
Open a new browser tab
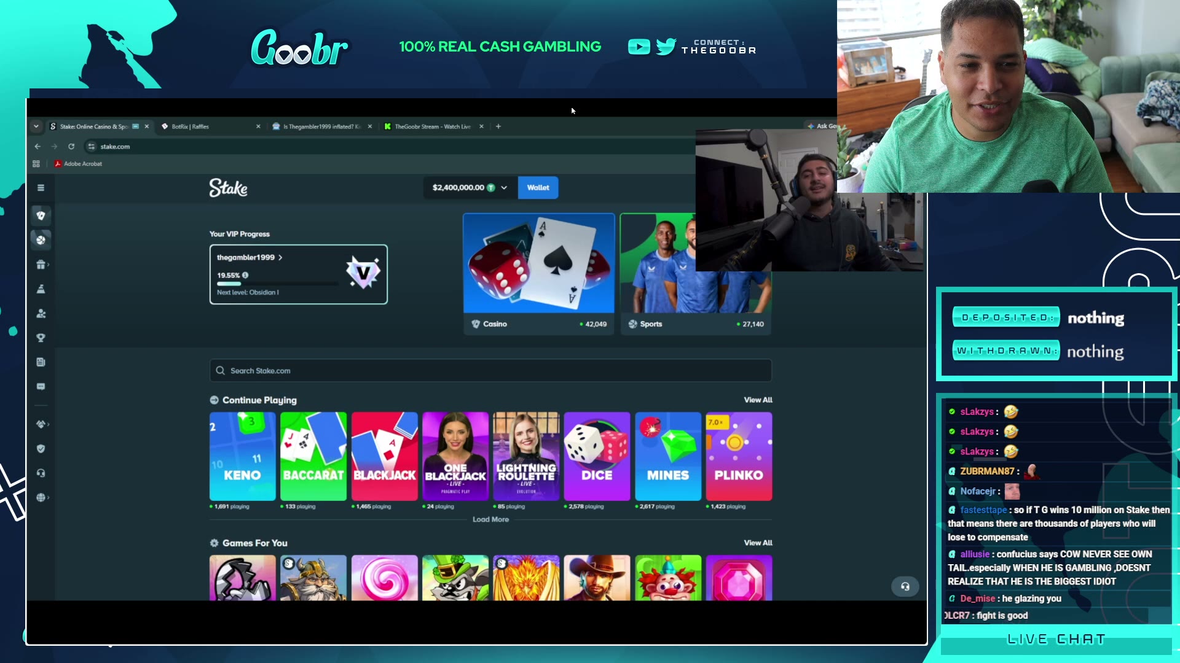(x=498, y=126)
